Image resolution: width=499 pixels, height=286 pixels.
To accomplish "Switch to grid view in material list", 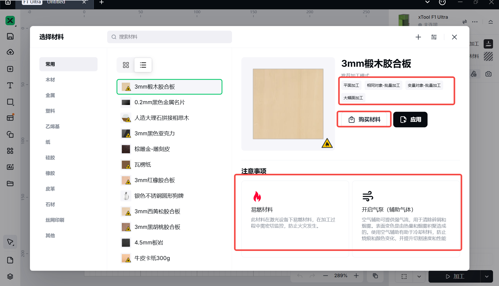I will pos(126,65).
